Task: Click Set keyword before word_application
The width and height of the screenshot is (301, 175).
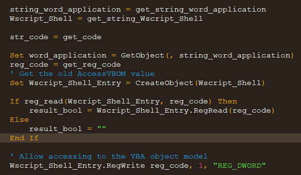Action: click(17, 56)
